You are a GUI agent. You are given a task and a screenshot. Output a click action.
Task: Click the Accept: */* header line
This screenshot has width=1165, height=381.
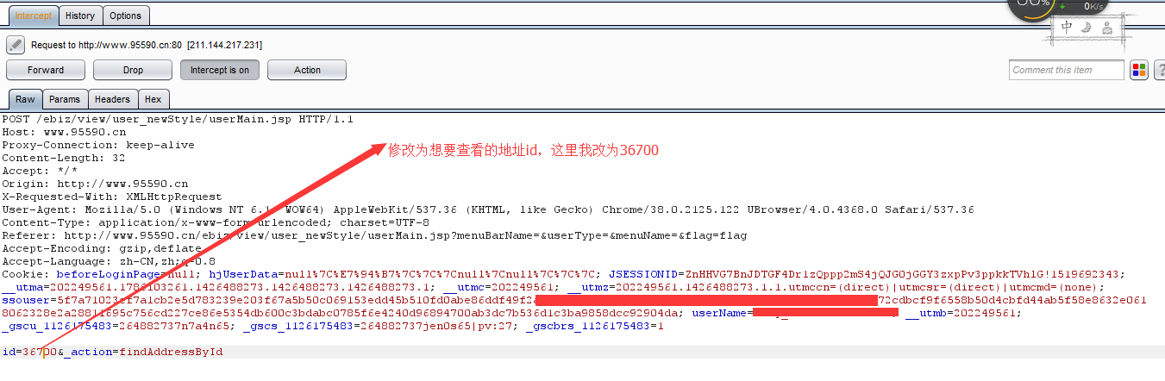tap(40, 171)
